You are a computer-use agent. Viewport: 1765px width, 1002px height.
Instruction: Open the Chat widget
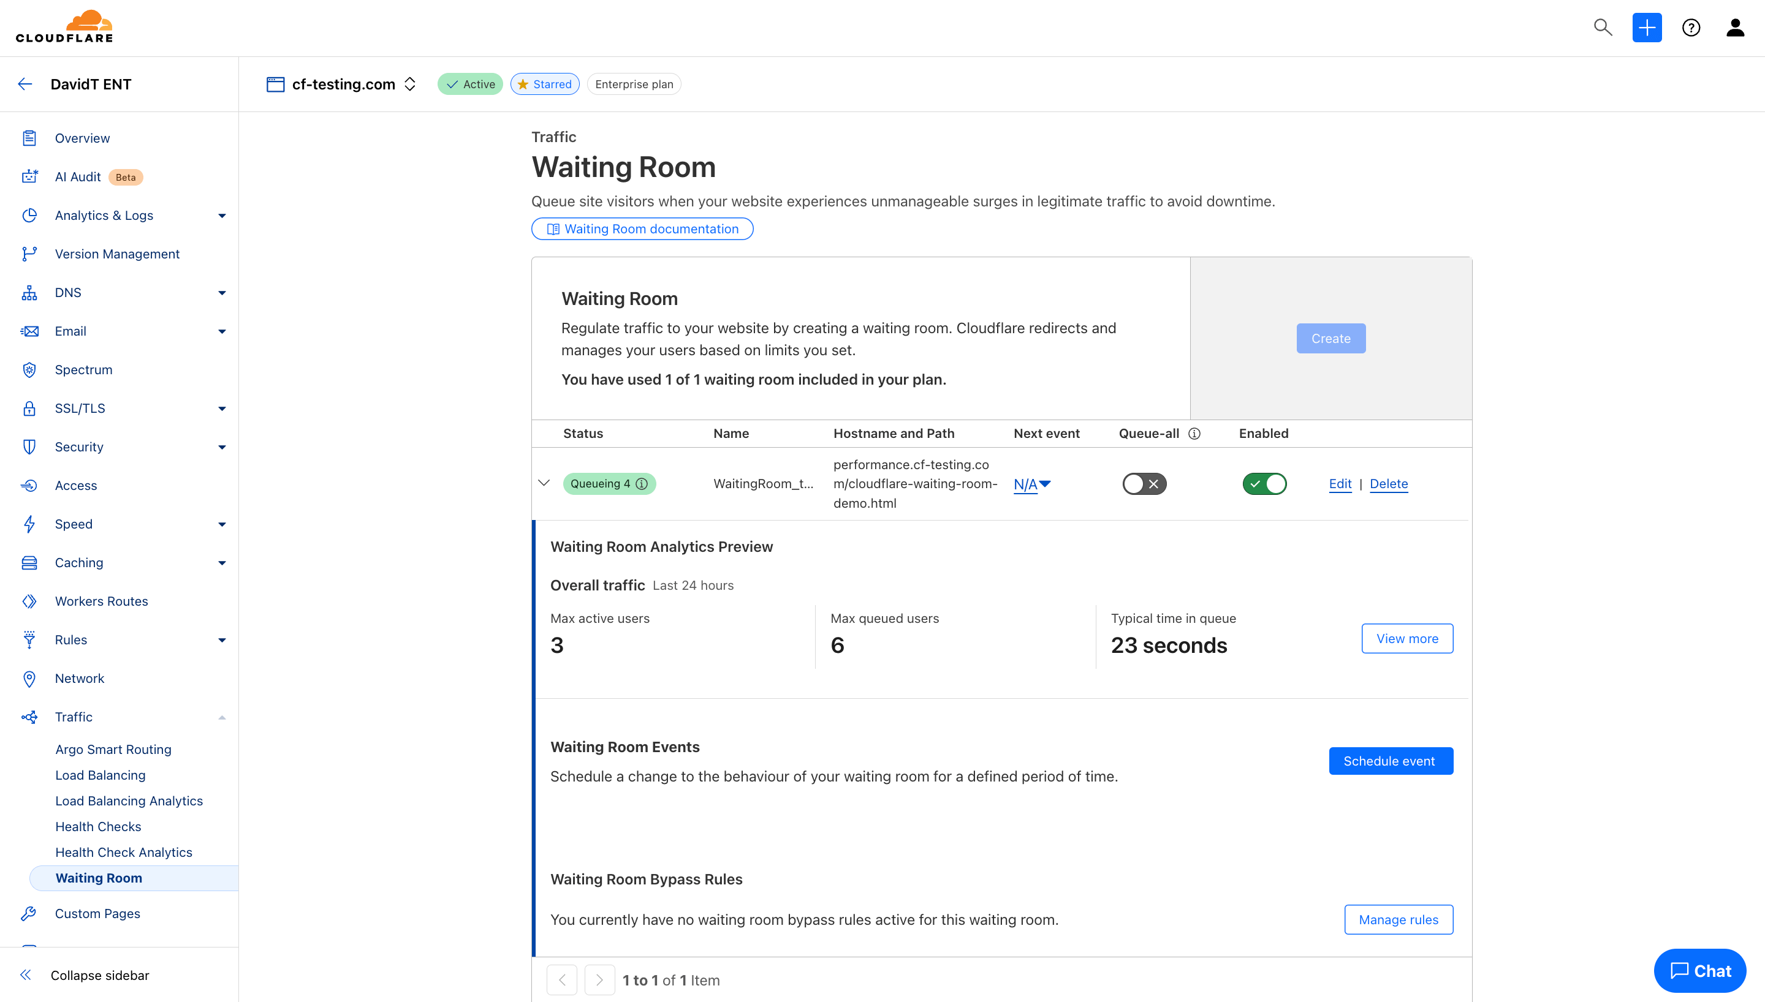(x=1699, y=970)
